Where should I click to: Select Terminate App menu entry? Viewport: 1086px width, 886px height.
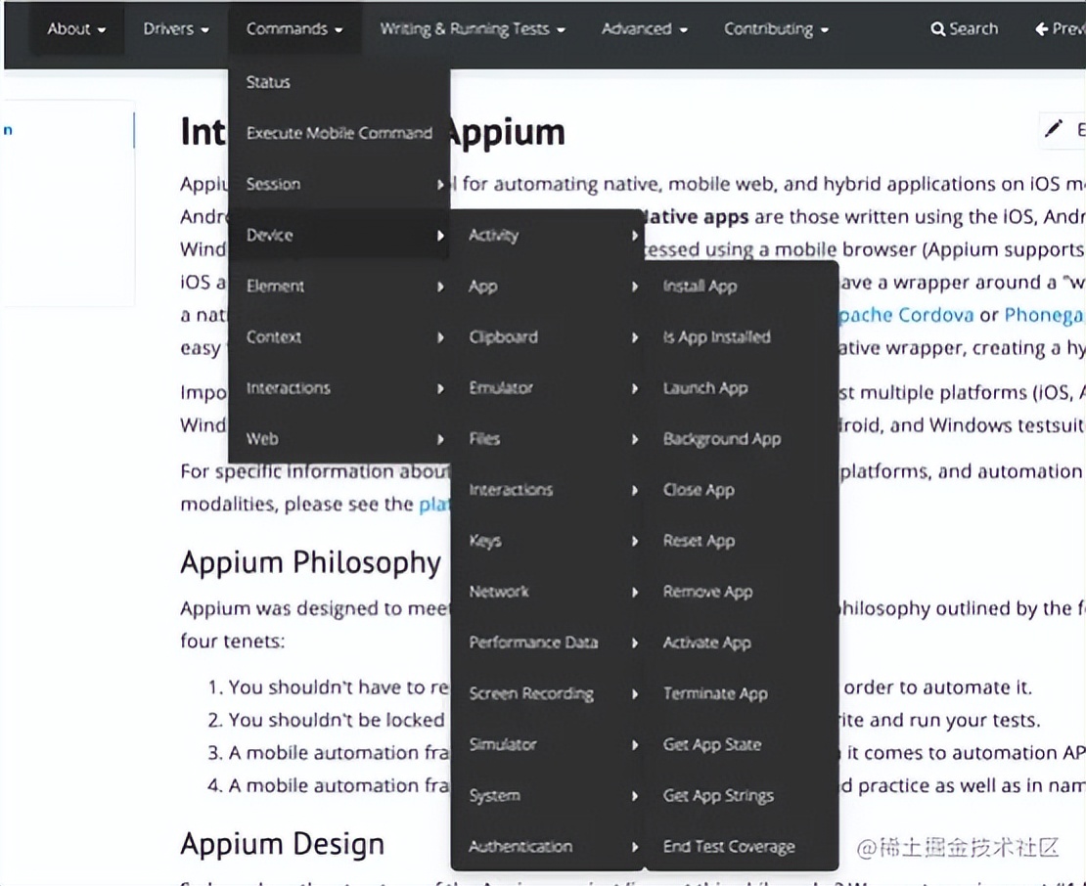[x=715, y=693]
